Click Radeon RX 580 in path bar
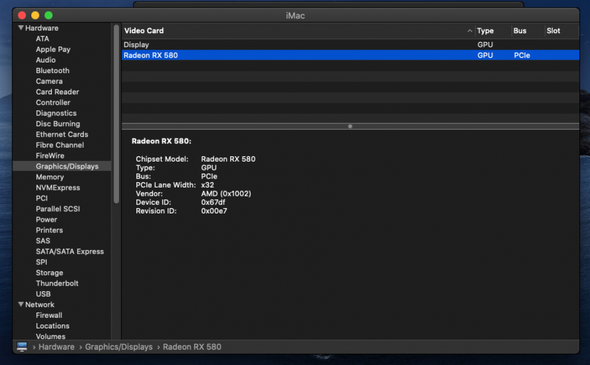The image size is (590, 365). pos(192,347)
